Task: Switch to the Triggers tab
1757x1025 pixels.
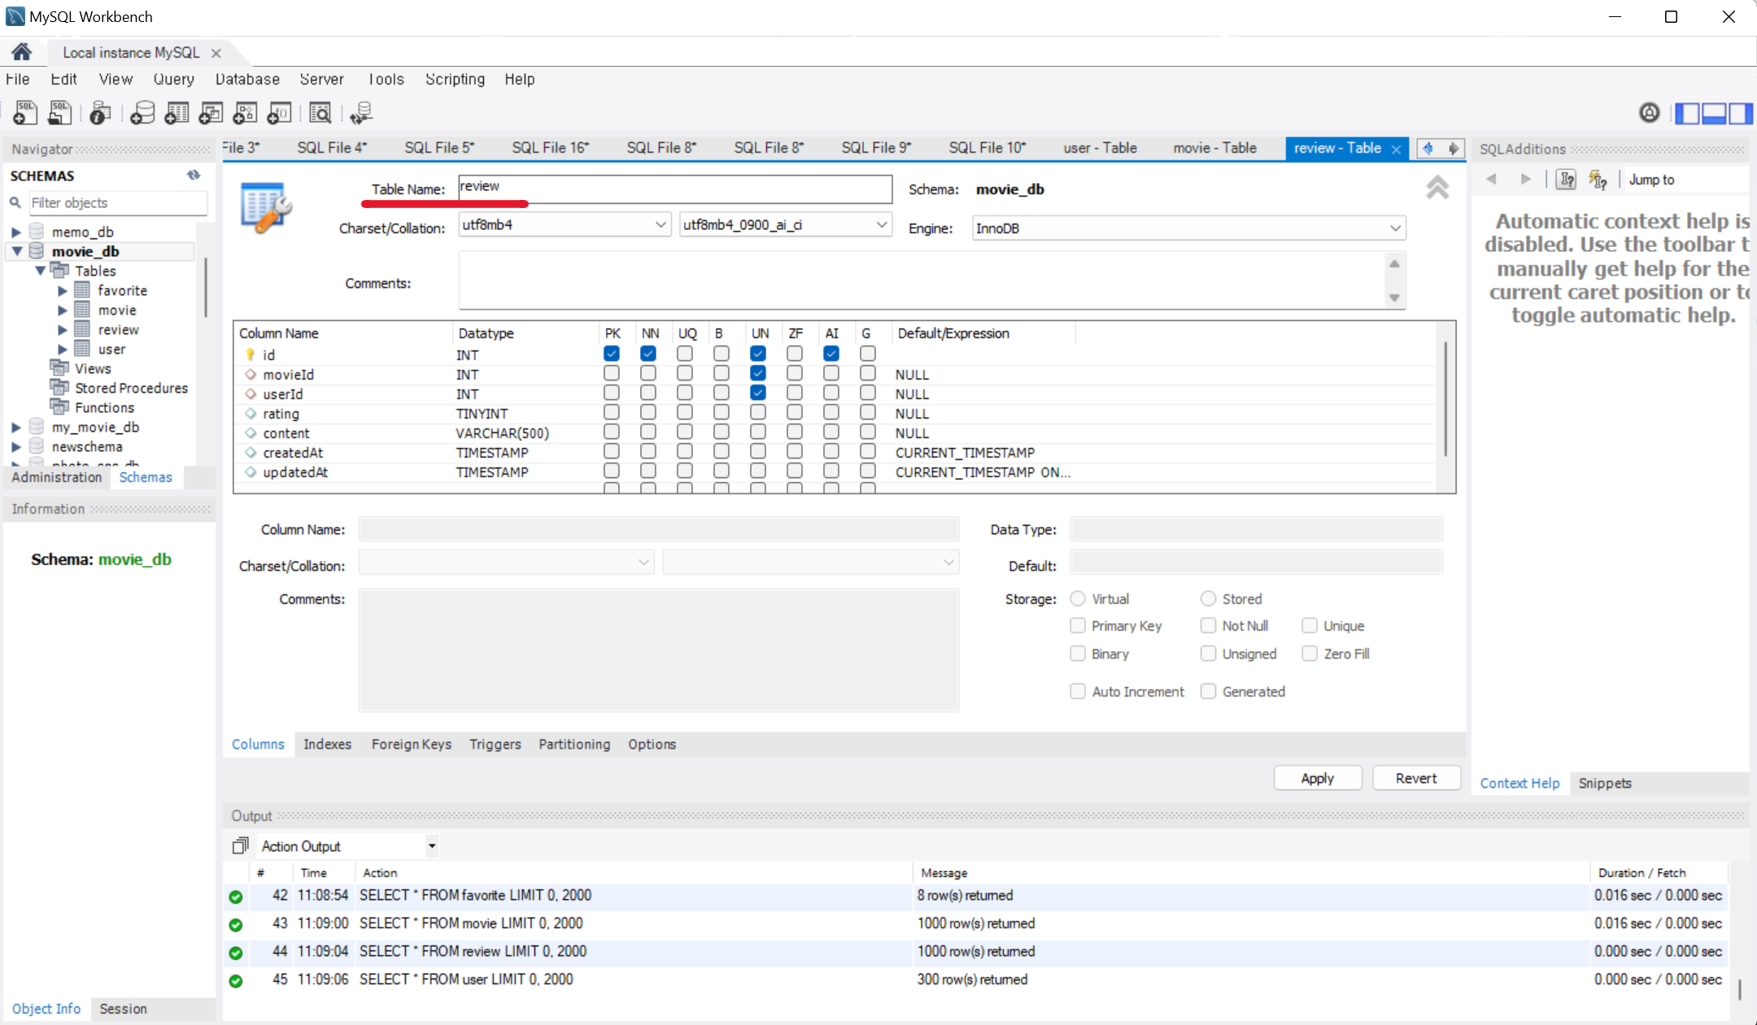Action: 495,744
